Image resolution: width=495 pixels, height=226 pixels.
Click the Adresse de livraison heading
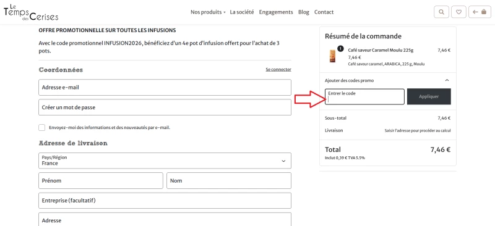(73, 143)
